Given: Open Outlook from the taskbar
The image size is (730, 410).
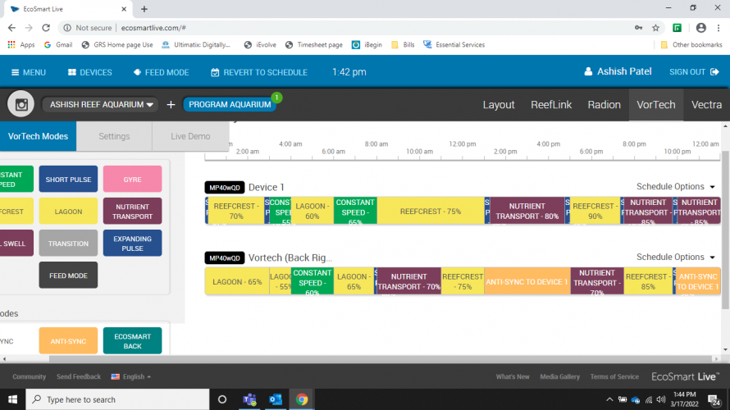Looking at the screenshot, I should tap(276, 399).
